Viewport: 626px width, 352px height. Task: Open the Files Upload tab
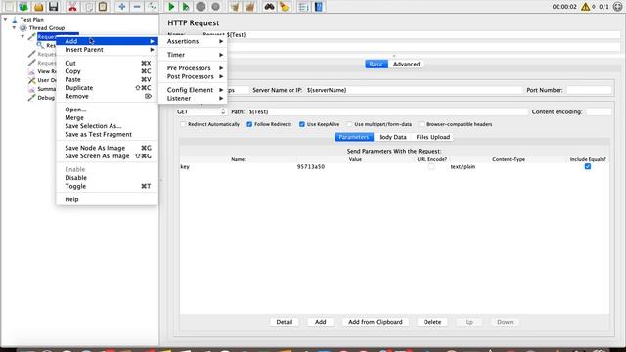click(432, 137)
